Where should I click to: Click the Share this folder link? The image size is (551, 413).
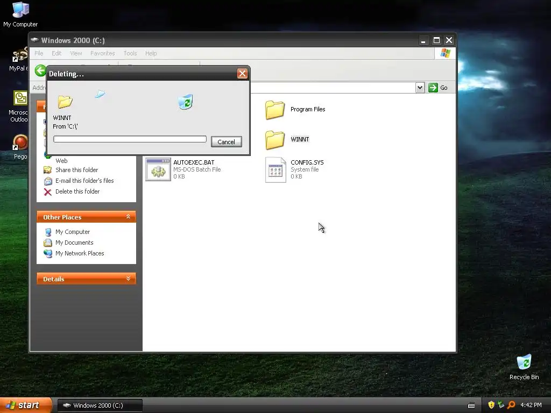76,170
